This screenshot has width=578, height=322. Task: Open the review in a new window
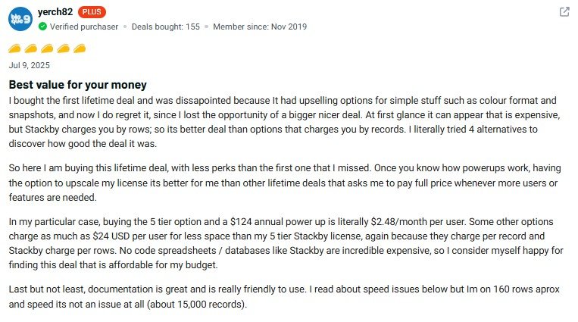coord(564,12)
